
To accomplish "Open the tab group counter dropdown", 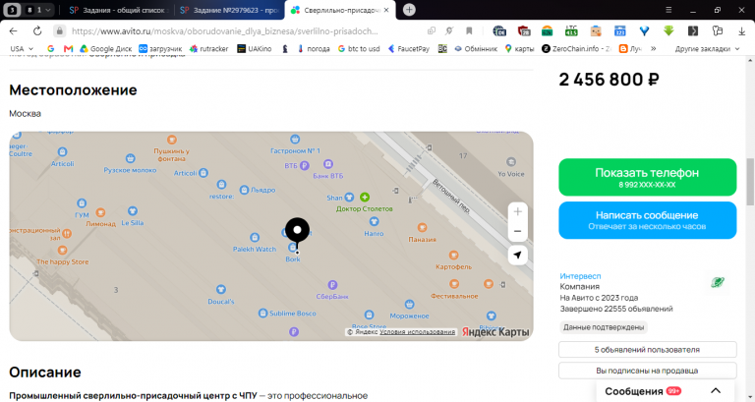I will (39, 10).
